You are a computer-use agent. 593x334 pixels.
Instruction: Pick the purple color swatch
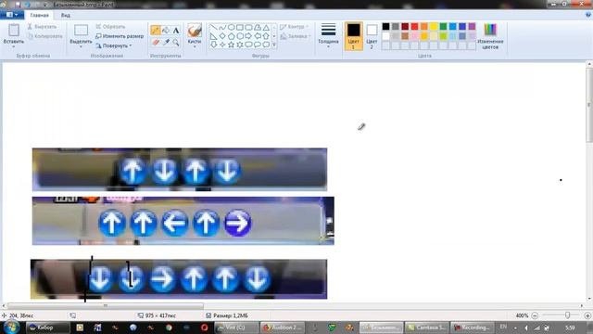472,27
